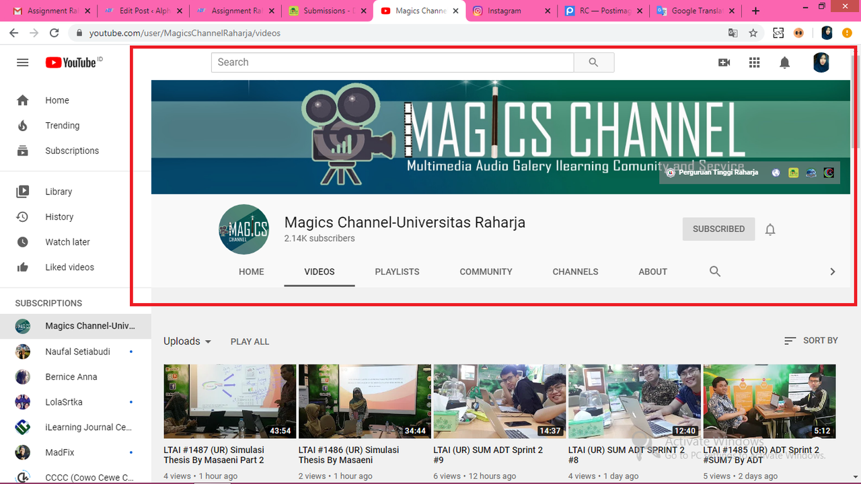This screenshot has width=861, height=484.
Task: Play the 12:40 ADT SPRINT 2 #8 thumbnail
Action: [634, 401]
